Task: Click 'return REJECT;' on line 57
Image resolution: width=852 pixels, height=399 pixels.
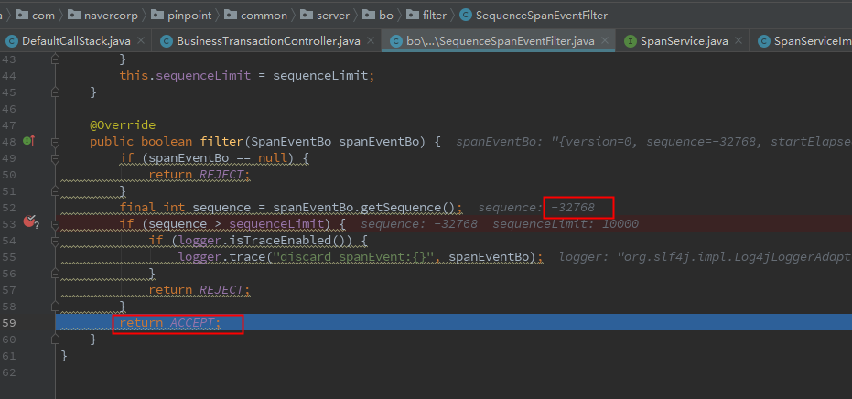Action: [200, 290]
